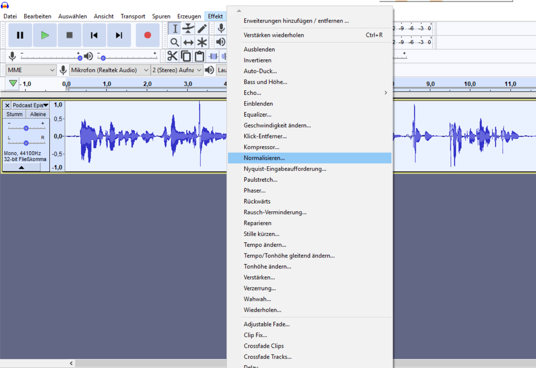The width and height of the screenshot is (536, 368).
Task: Select Einblenden fade in effect
Action: coord(310,103)
